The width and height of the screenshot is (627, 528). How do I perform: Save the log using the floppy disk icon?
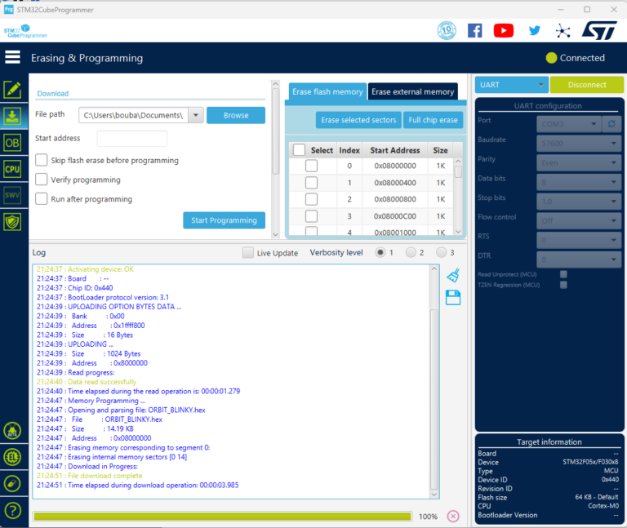pos(454,298)
